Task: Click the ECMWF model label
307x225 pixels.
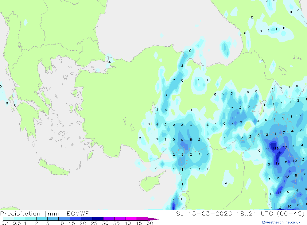Action: click(78, 213)
